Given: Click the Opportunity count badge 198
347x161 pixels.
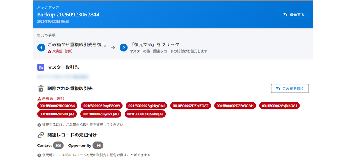Looking at the screenshot, I should (x=98, y=145).
